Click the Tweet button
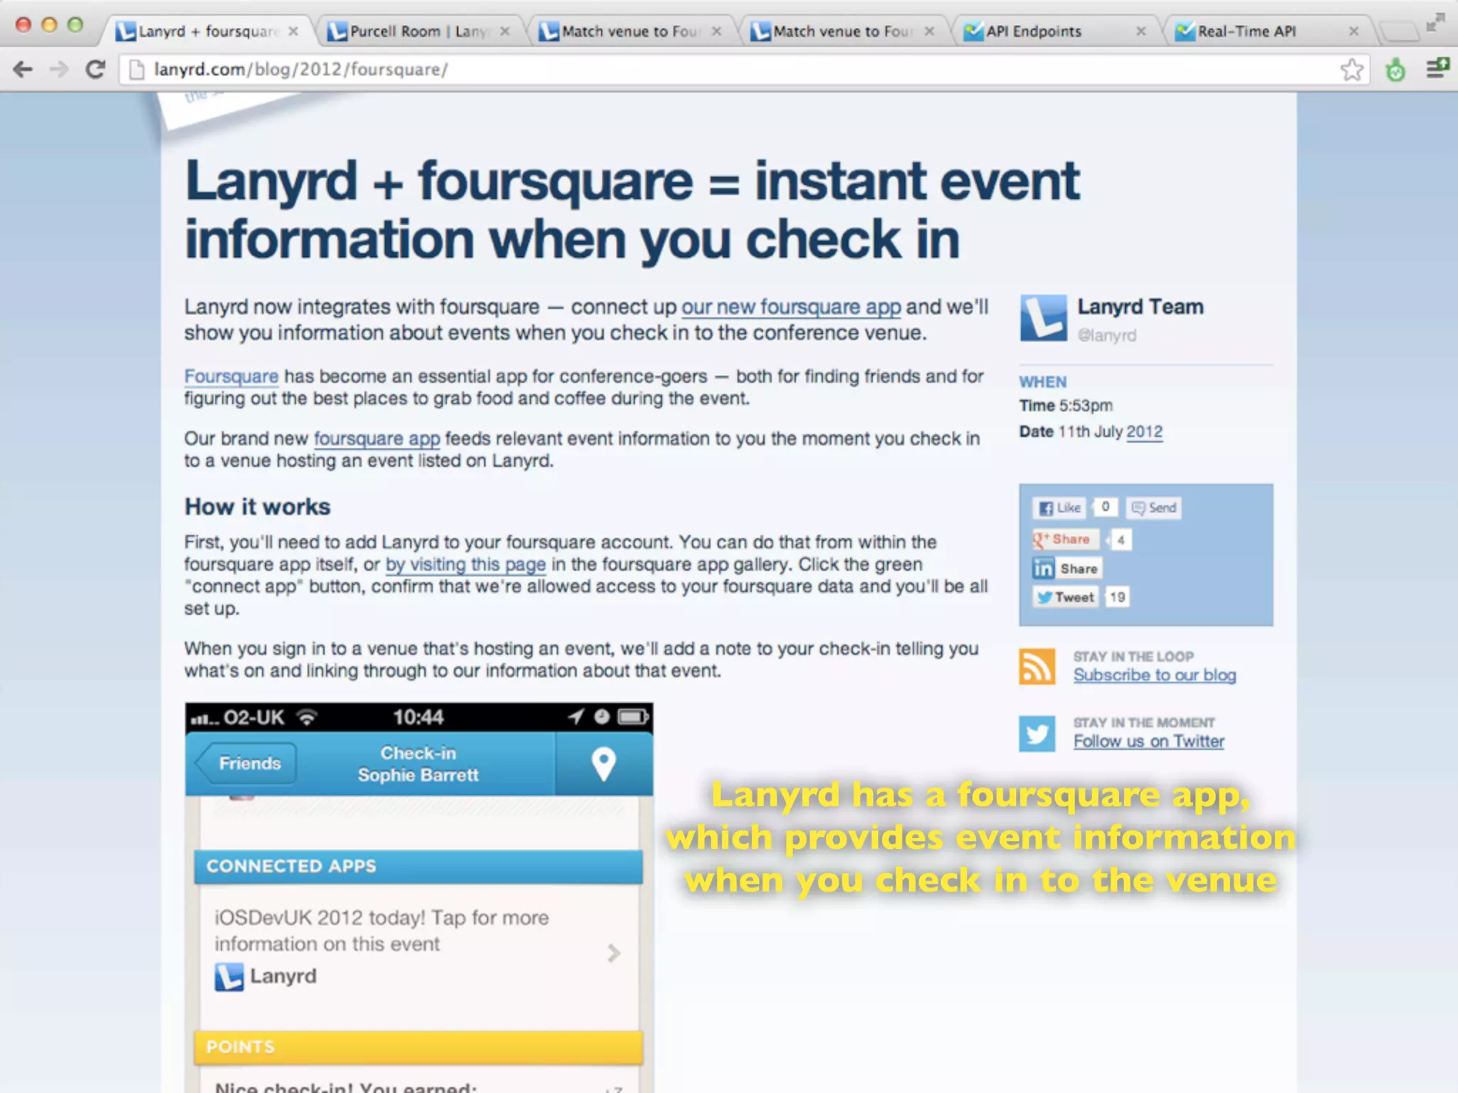 pos(1066,597)
